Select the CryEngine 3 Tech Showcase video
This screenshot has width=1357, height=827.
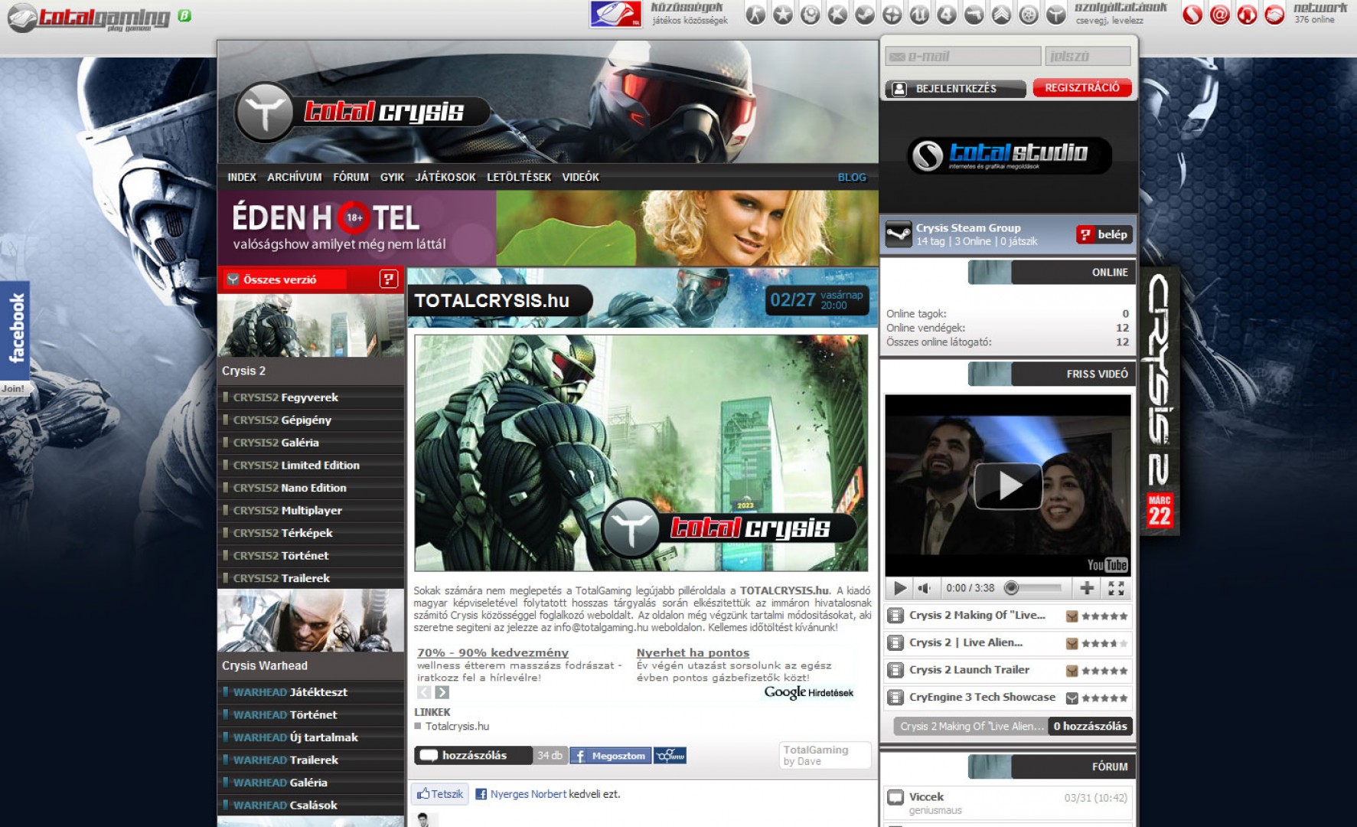[x=1008, y=698]
